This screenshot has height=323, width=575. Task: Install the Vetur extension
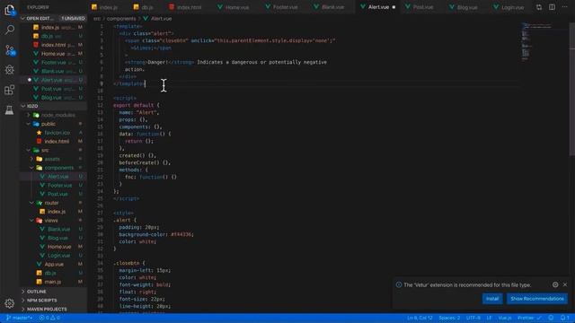click(x=492, y=299)
